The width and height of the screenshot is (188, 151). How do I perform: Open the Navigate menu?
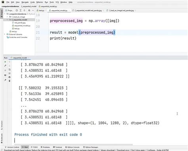pyautogui.click(x=25, y=2)
